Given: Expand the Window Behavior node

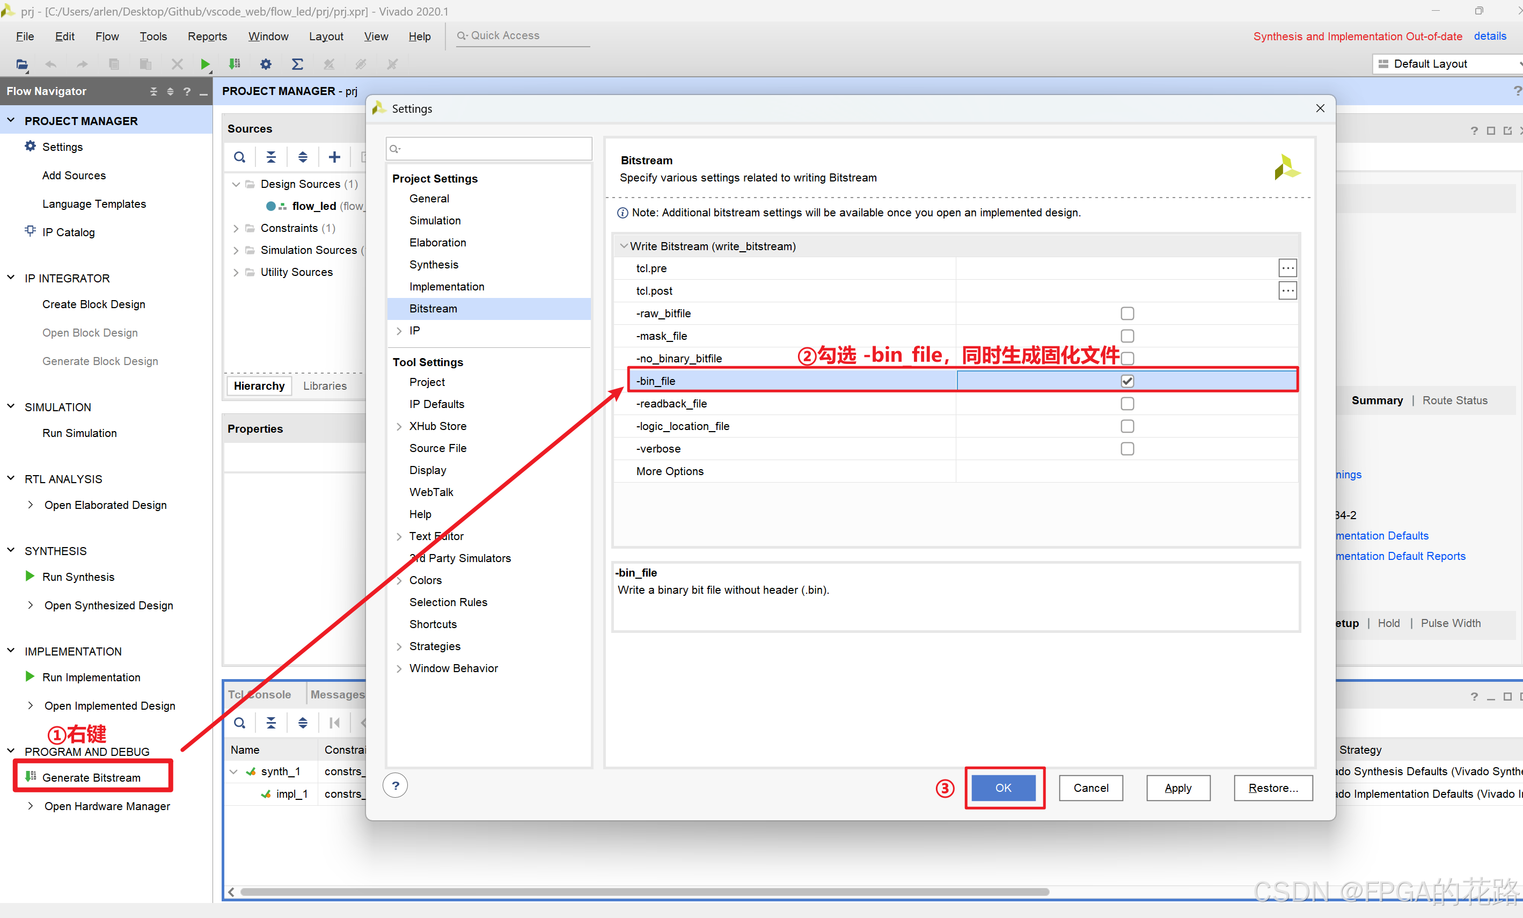Looking at the screenshot, I should click(399, 668).
